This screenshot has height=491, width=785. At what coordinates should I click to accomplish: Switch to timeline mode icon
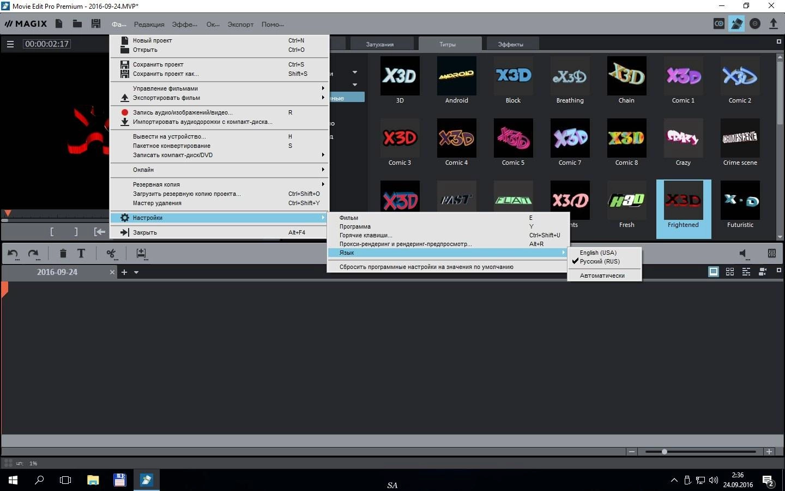(746, 272)
